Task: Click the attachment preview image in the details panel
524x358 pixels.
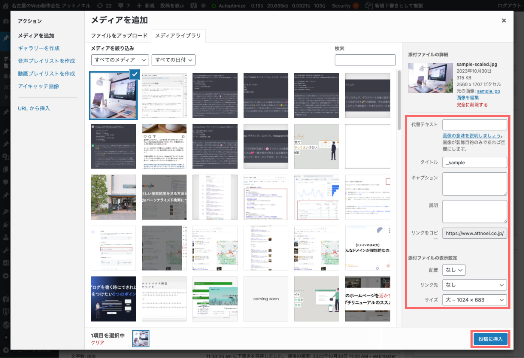Action: (430, 78)
